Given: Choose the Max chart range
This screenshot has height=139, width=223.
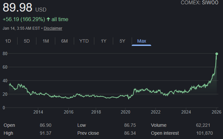Looking at the screenshot, I should (x=142, y=41).
